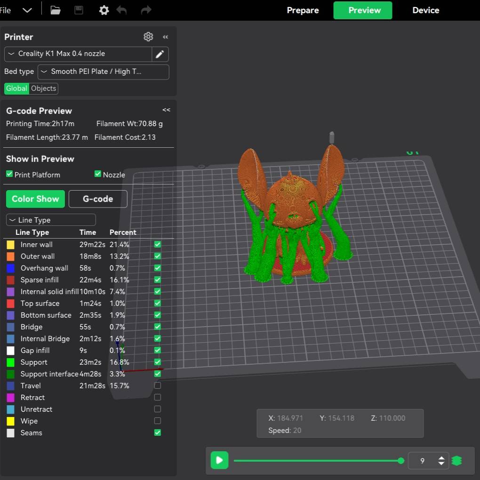This screenshot has height=480, width=480.
Task: Open printer settings gear in Printer panel
Action: (148, 37)
